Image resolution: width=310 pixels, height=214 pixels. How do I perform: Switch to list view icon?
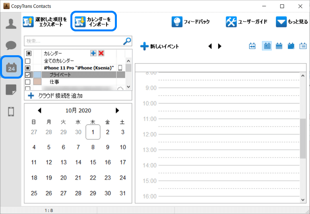click(x=303, y=46)
